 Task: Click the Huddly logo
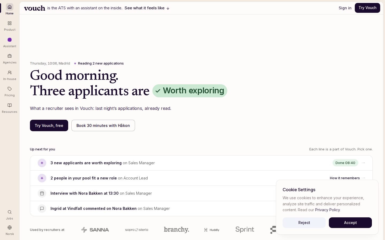coord(212,230)
